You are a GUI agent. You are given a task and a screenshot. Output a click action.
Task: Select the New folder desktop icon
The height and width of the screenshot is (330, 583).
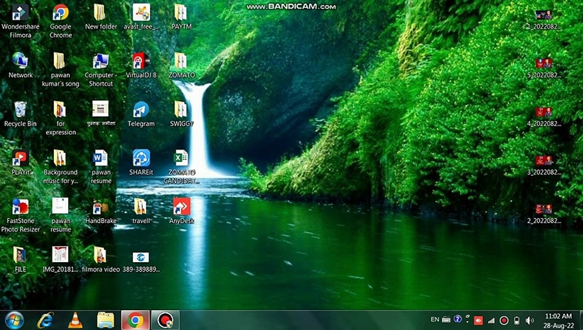point(101,17)
